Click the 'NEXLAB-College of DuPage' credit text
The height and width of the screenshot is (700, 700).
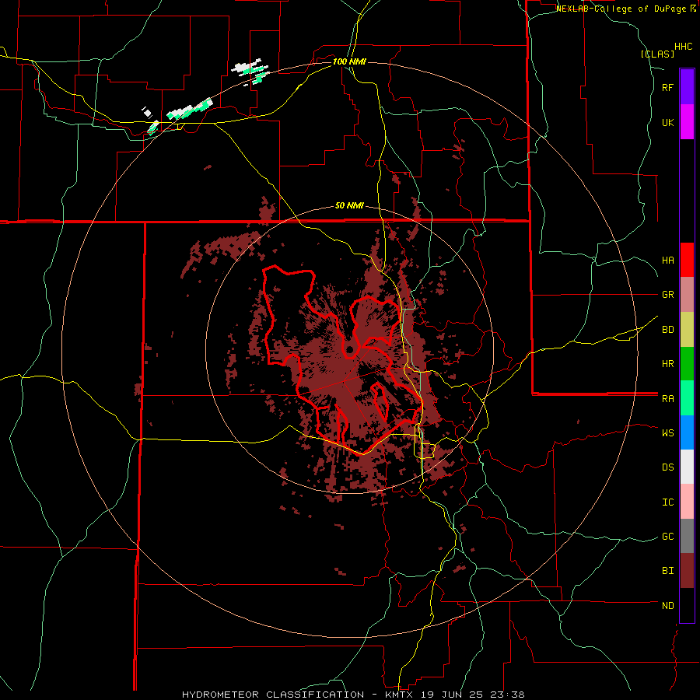click(621, 9)
